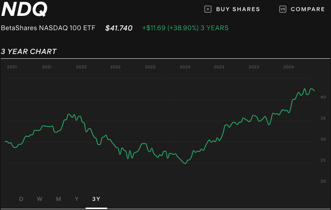Click the +$11.69 (+38.90%) 3 YEARS change text

(x=185, y=28)
